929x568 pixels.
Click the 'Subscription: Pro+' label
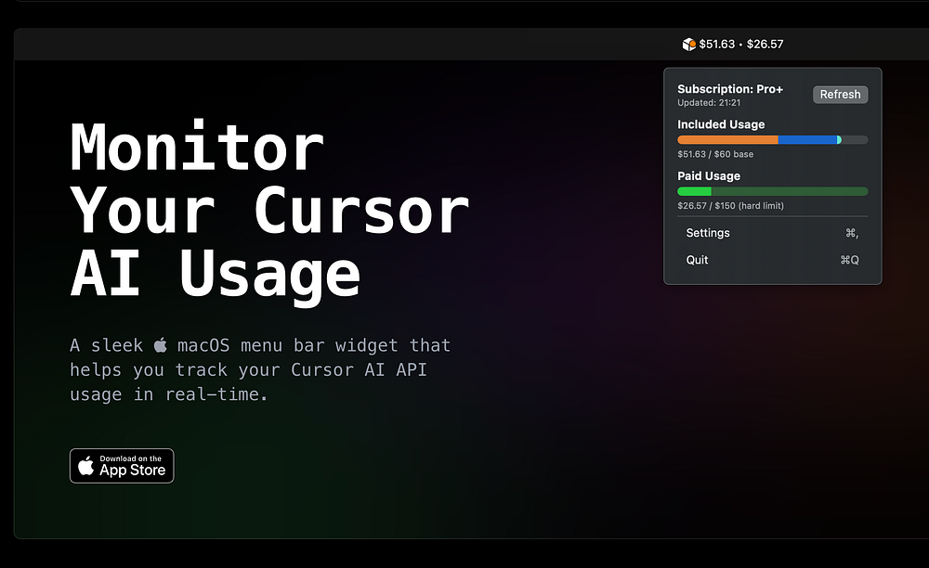pyautogui.click(x=730, y=89)
